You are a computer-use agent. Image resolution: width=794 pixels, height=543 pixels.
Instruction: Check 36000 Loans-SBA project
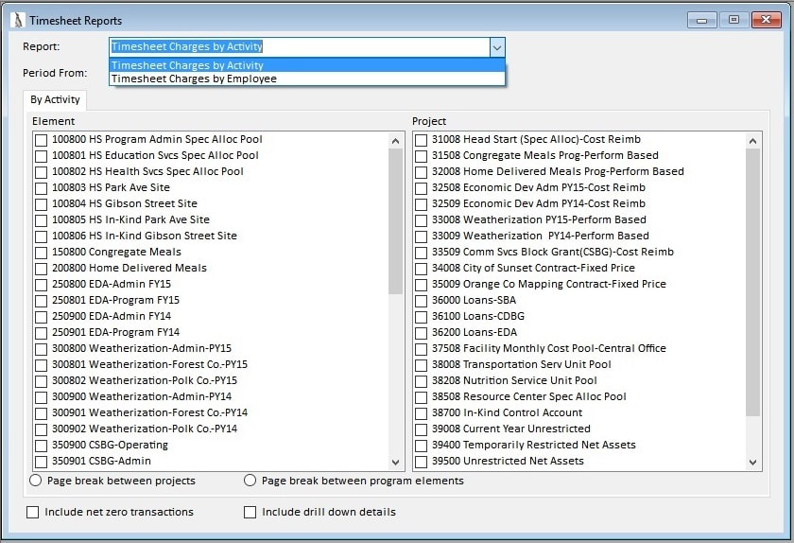pos(421,301)
